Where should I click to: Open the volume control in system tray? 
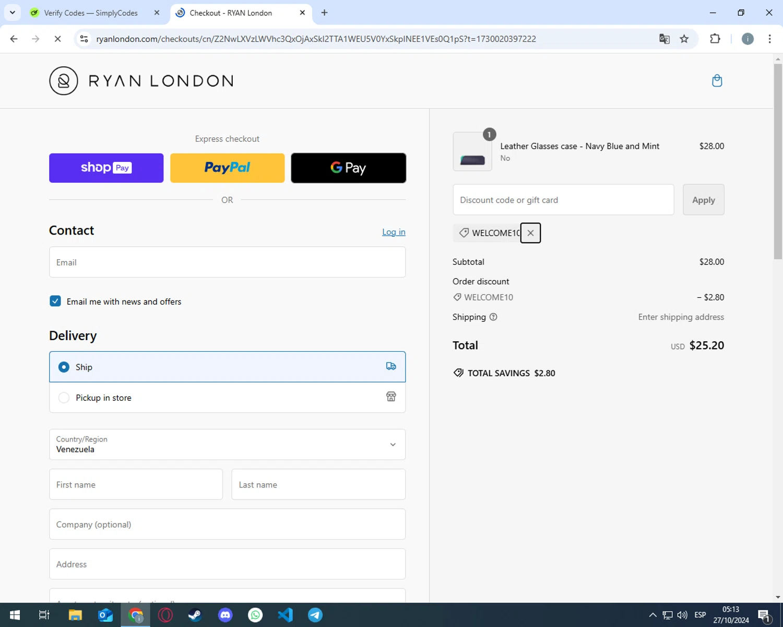point(682,615)
